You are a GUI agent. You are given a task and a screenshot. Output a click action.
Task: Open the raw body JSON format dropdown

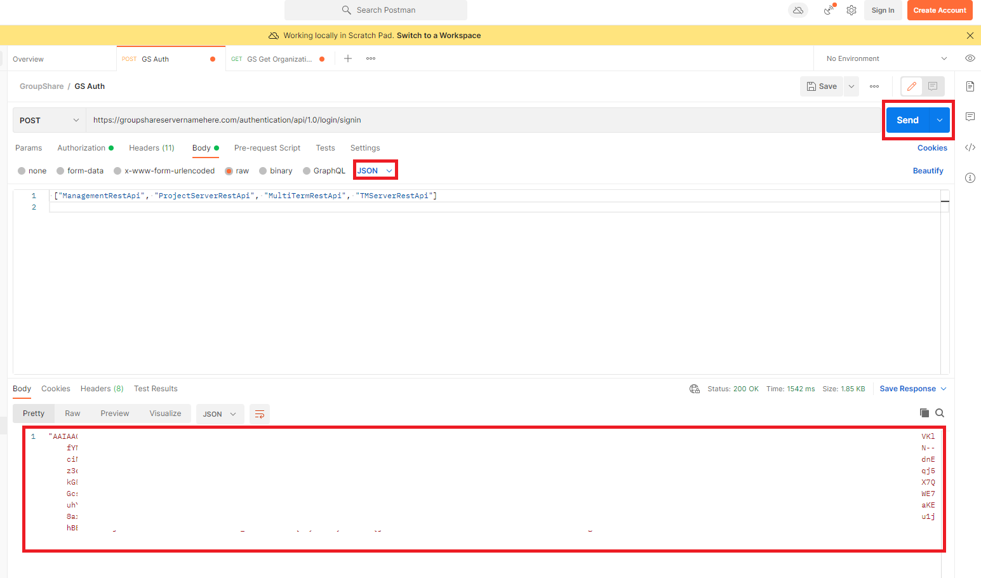375,171
